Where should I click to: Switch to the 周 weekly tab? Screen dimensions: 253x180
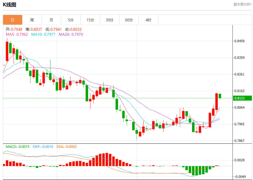pos(32,20)
